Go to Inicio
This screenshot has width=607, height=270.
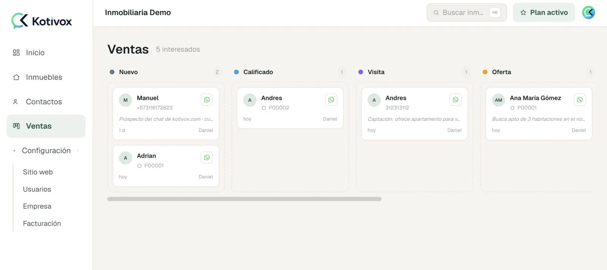tap(46, 53)
